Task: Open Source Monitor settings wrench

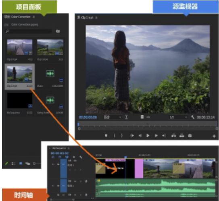Action: coord(193,117)
